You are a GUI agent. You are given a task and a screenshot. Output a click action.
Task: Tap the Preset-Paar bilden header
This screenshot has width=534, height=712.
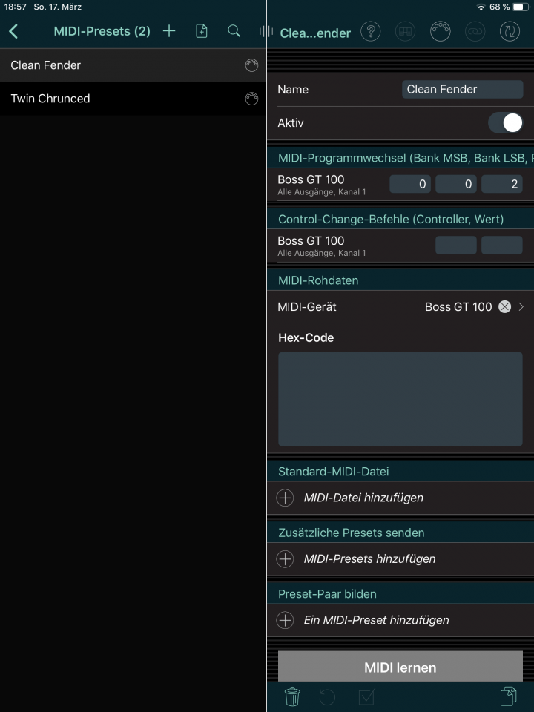coord(327,594)
